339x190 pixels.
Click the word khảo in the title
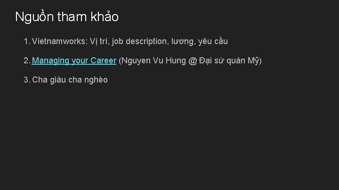(x=105, y=16)
